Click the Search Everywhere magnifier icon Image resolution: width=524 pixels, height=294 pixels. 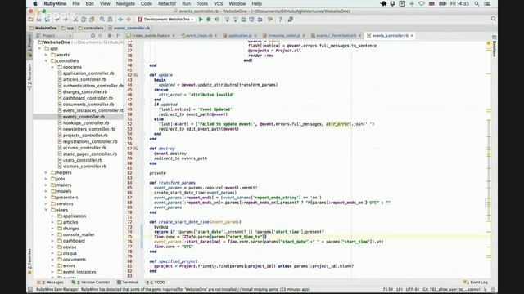493,19
